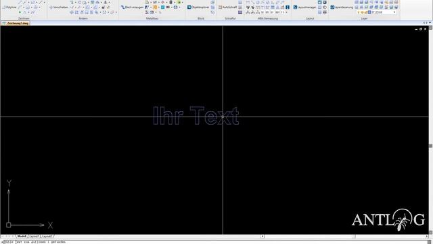Image resolution: width=433 pixels, height=244 pixels.
Task: Click the purple hatch icon in Schraffur panel
Action: click(x=240, y=12)
